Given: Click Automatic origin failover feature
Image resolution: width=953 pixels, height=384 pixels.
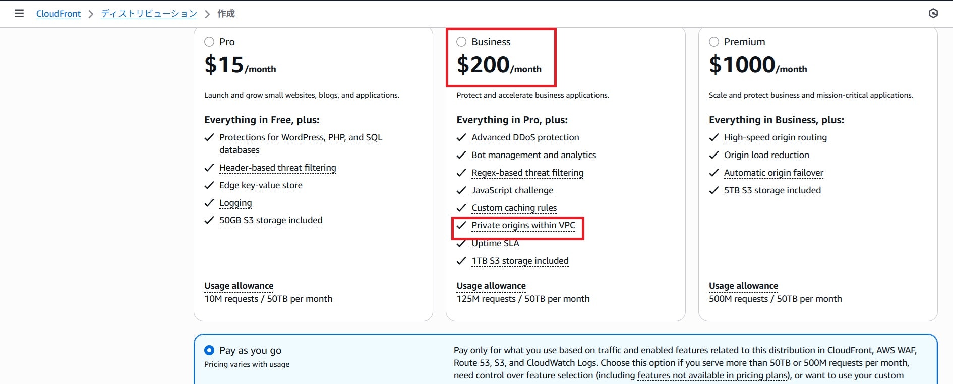Looking at the screenshot, I should [773, 173].
